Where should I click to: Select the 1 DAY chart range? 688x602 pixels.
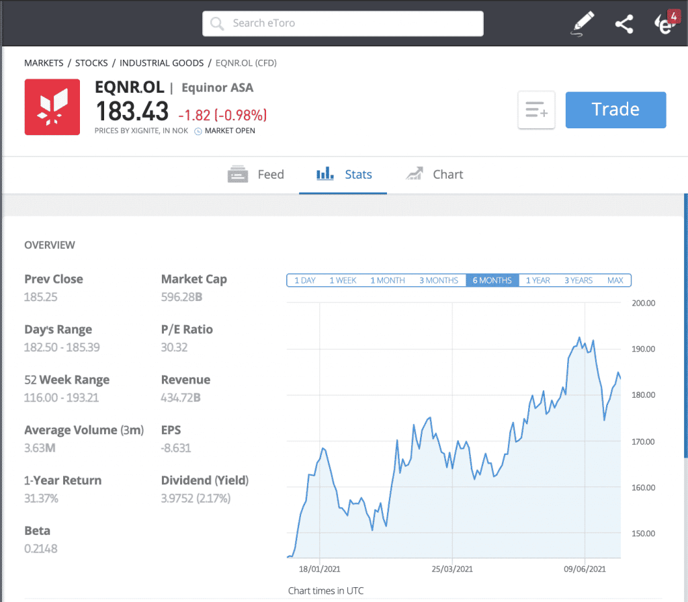click(304, 280)
